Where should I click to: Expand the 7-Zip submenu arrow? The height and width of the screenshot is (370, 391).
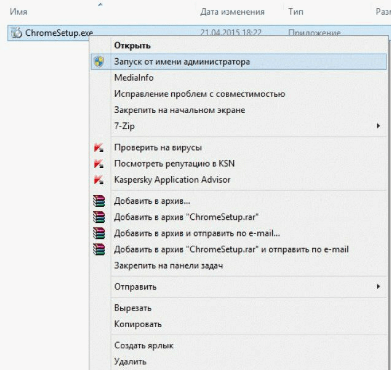pos(378,126)
